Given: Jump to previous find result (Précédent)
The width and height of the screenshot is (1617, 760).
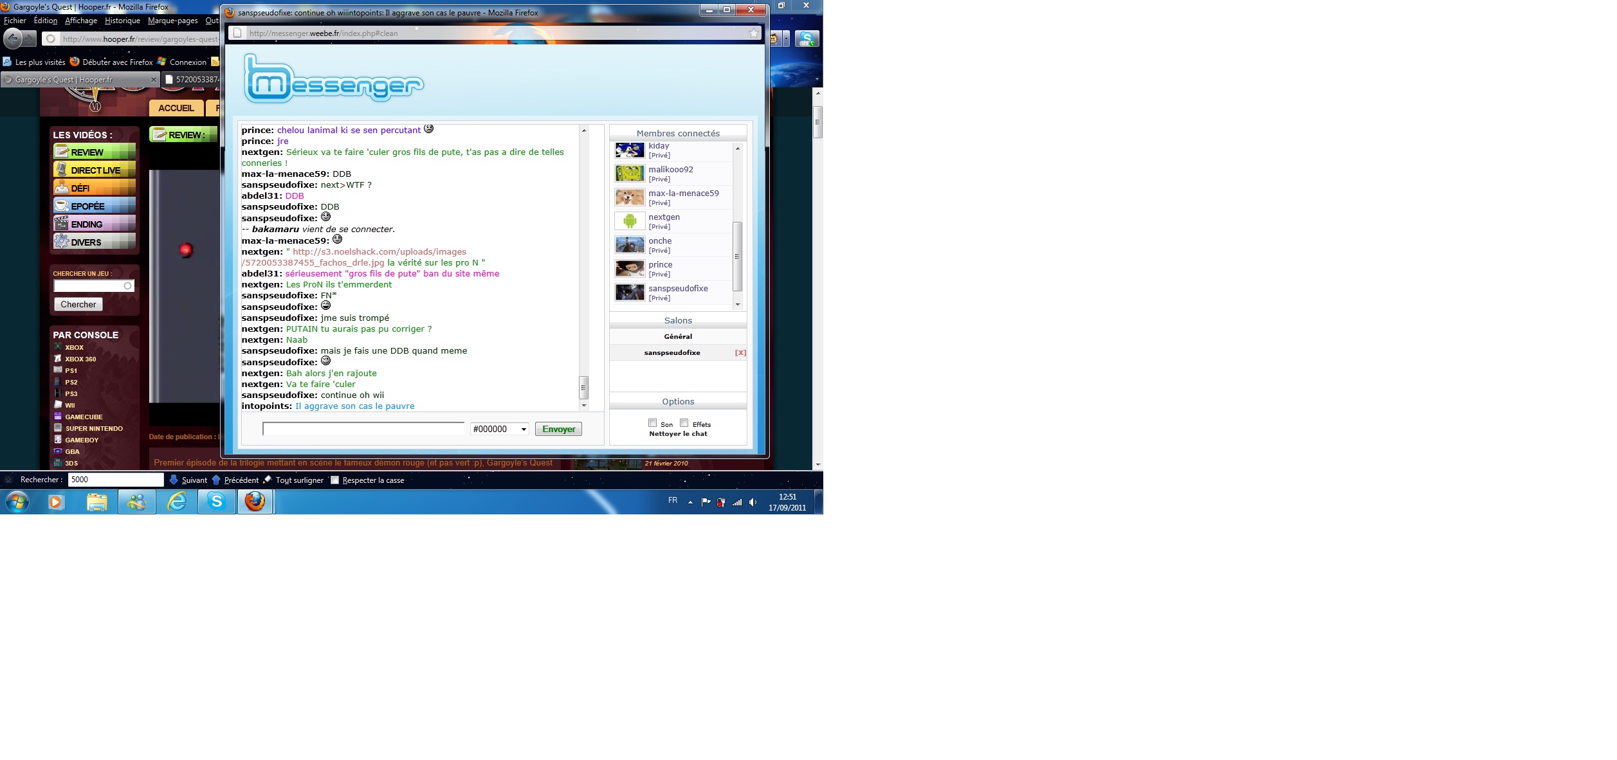Looking at the screenshot, I should point(235,480).
